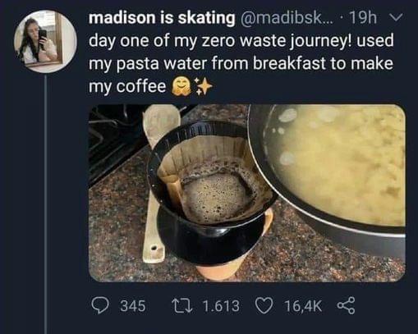Open the attached coffee and pasta photo

tap(247, 193)
